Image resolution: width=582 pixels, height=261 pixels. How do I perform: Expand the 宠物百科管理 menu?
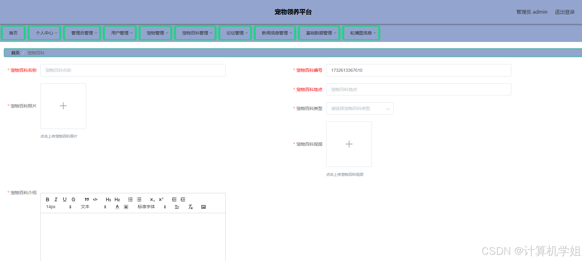(195, 33)
